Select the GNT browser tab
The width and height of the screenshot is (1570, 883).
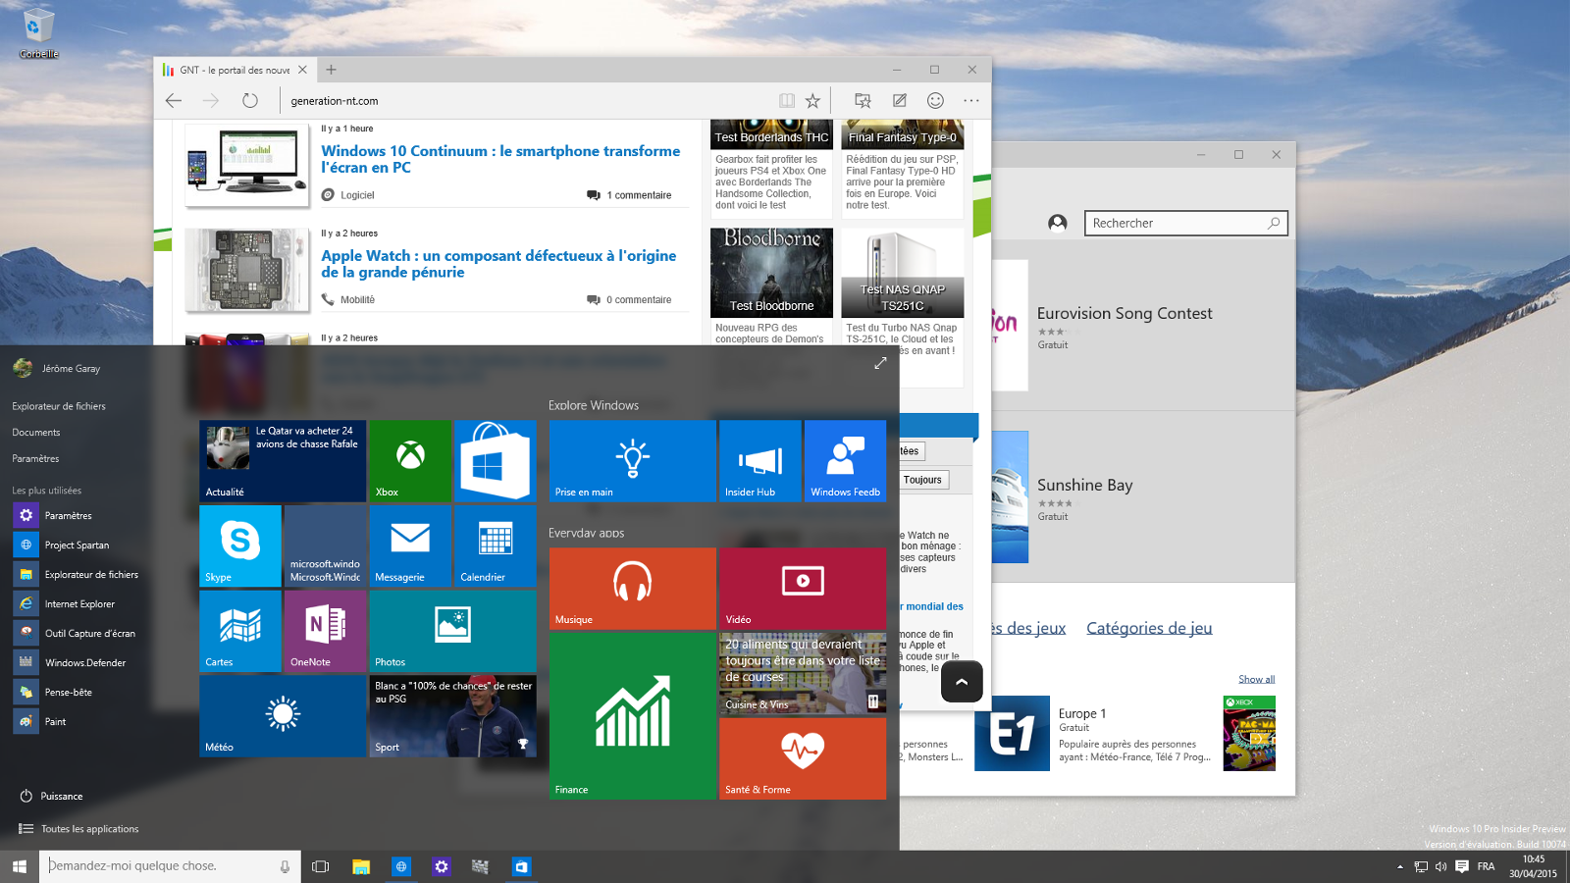pos(234,70)
